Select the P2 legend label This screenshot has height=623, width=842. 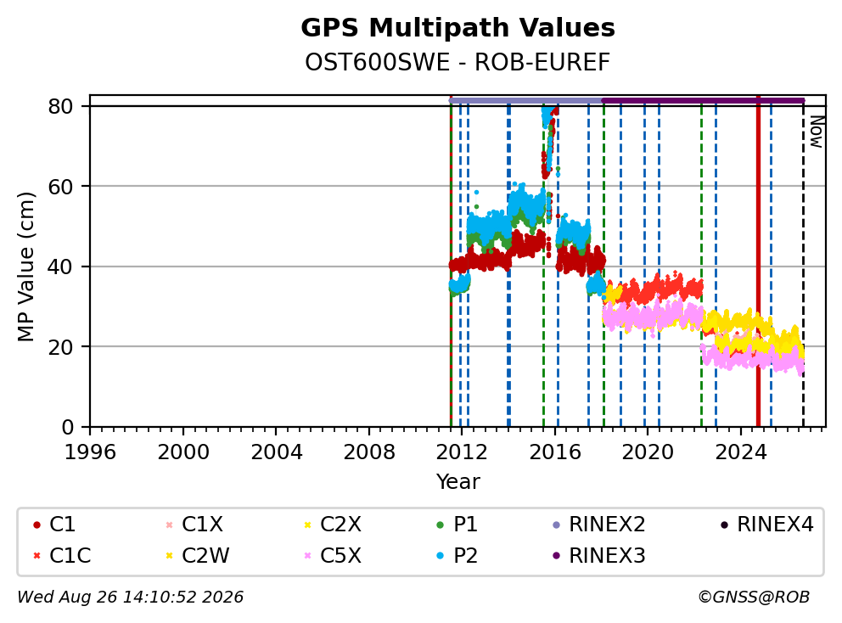(466, 555)
